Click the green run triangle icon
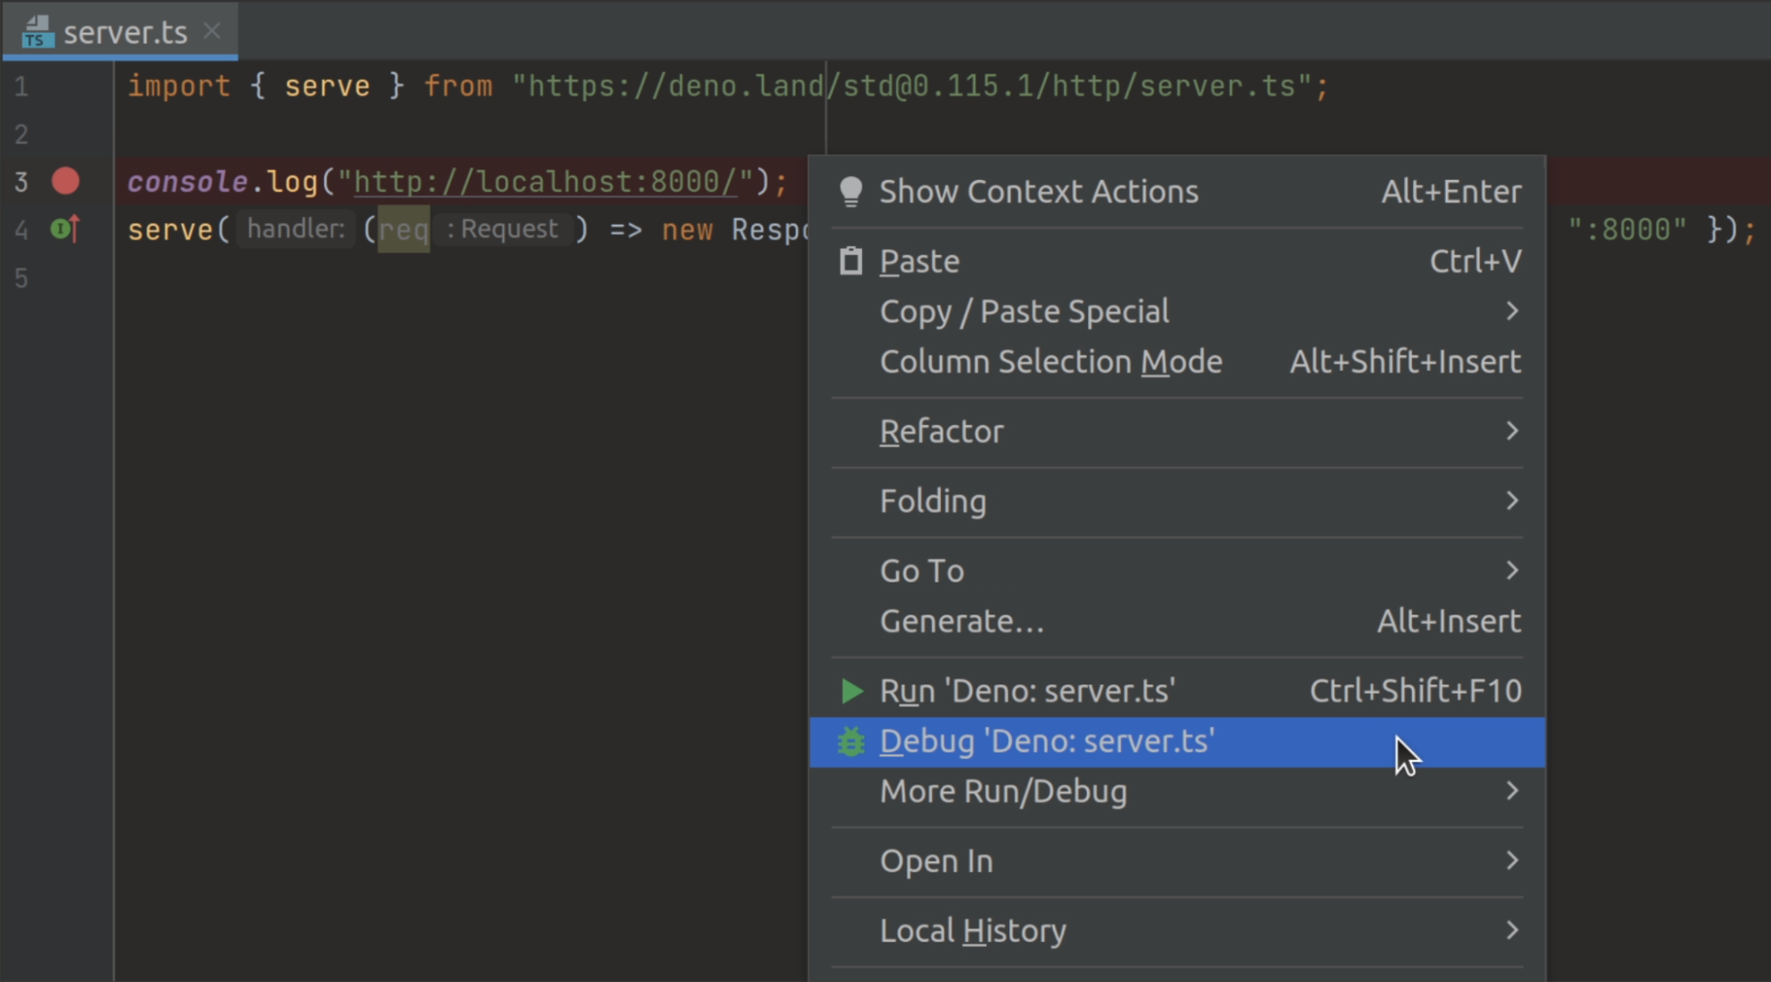Viewport: 1771px width, 982px height. (x=851, y=691)
